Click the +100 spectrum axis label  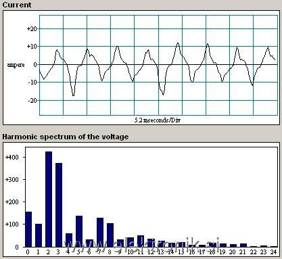(11, 225)
